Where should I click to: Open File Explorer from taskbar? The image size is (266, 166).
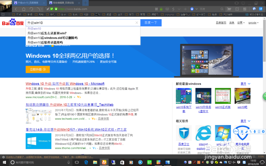tap(95, 163)
